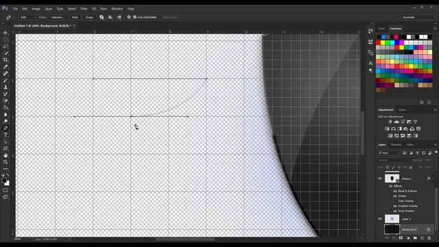Screen dimensions: 439x247
Task: Open the Layers panel menu
Action: (435, 145)
